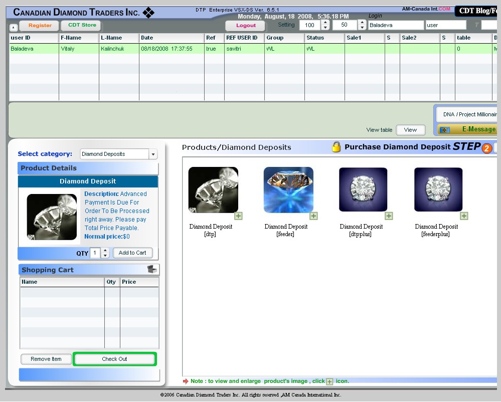Click the Shopping Cart Qty column header

point(112,282)
